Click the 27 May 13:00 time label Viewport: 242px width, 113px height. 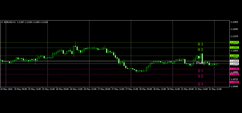click(x=118, y=89)
